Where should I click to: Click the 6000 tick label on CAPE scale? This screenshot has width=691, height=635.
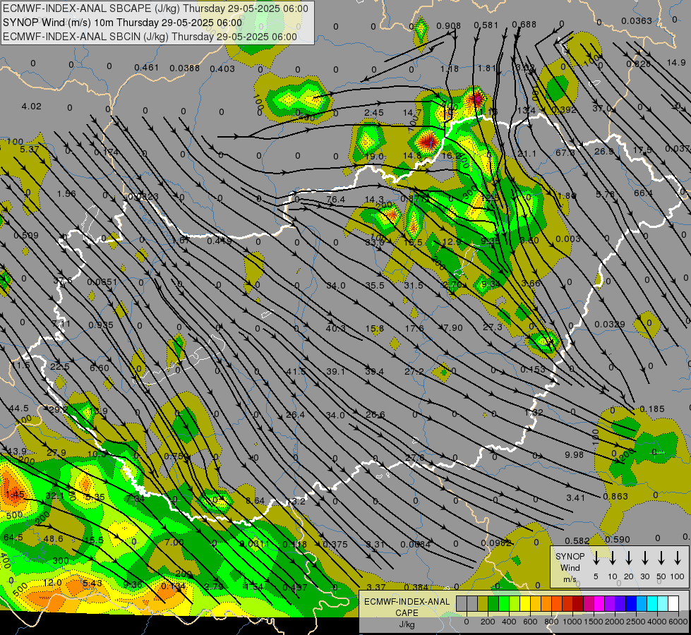678,622
